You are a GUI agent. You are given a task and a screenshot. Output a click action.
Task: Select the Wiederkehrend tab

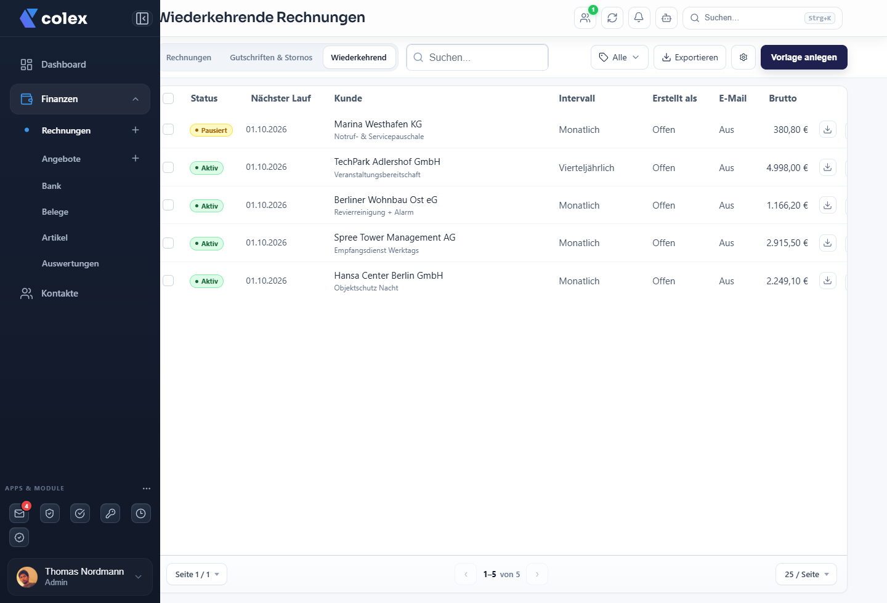point(358,57)
